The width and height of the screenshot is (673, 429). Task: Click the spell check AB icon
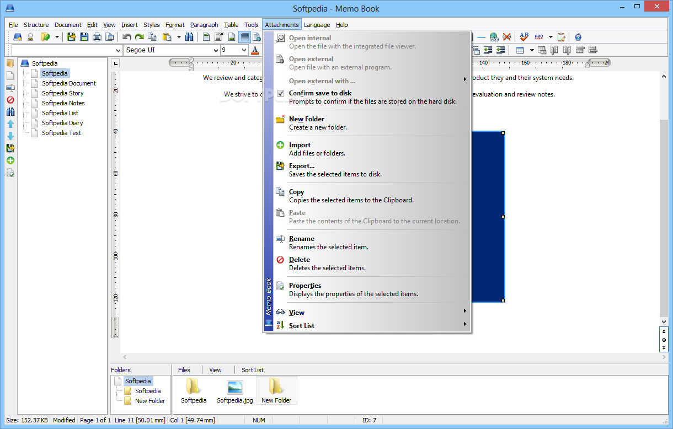pos(524,36)
